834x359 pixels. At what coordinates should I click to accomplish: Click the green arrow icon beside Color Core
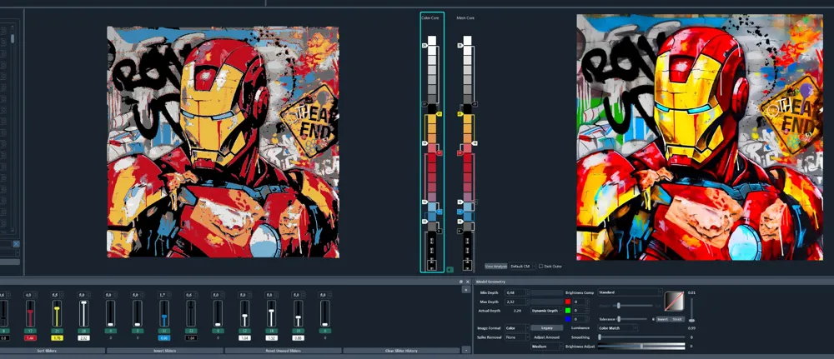pyautogui.click(x=450, y=270)
